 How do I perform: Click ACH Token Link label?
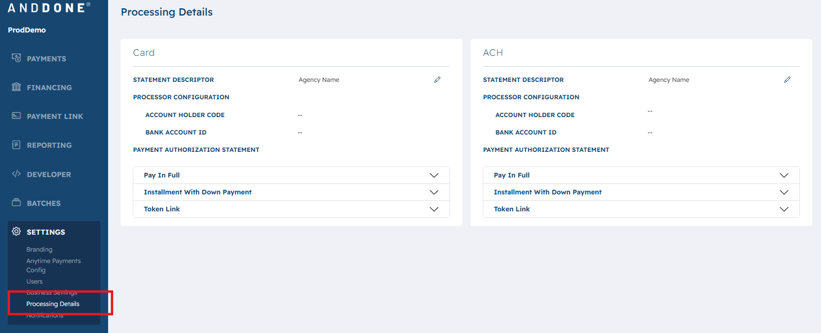[512, 209]
